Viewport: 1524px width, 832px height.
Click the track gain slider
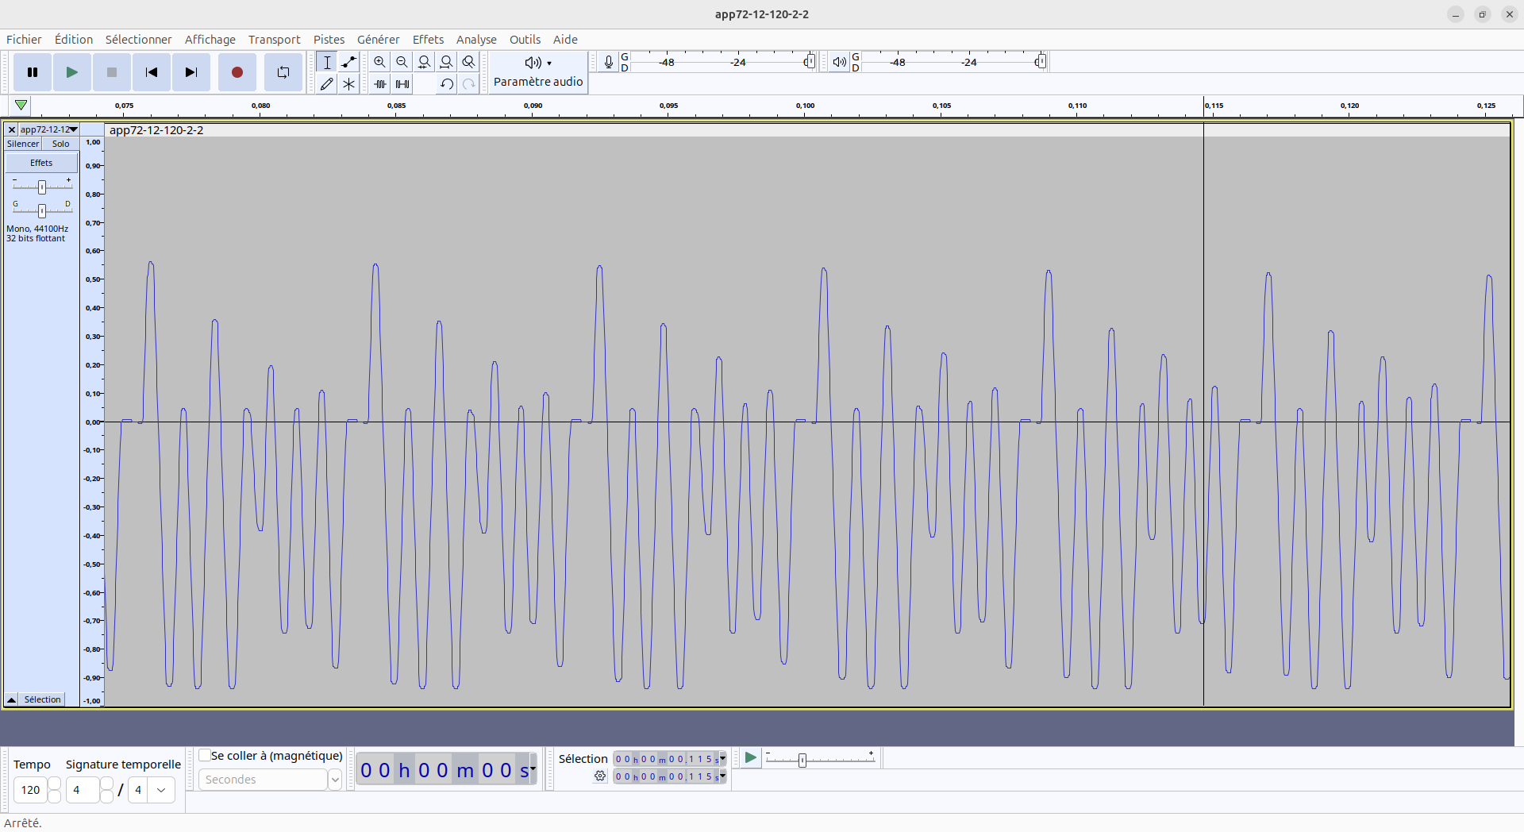tap(42, 187)
